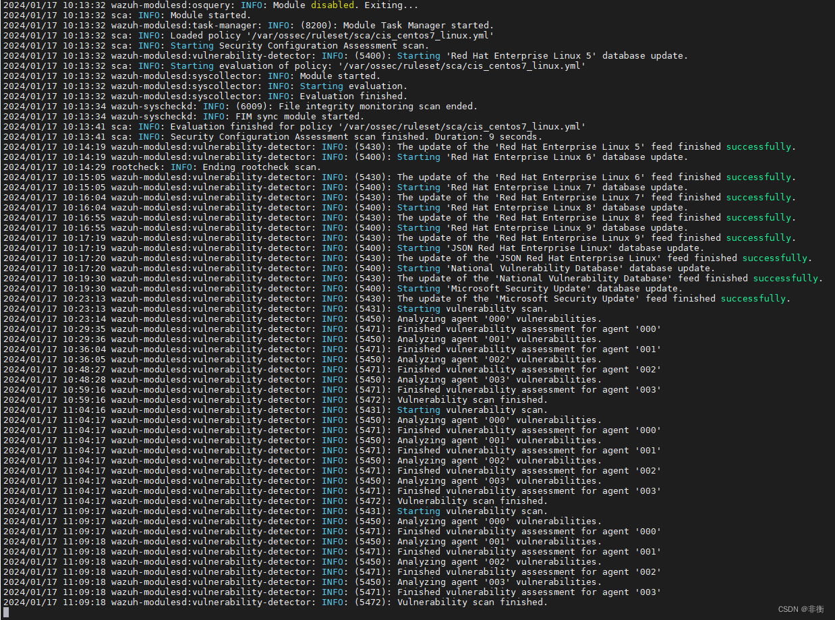Image resolution: width=835 pixels, height=620 pixels.
Task: Select the syscollector 'Evaluation finished.' line
Action: coord(205,96)
